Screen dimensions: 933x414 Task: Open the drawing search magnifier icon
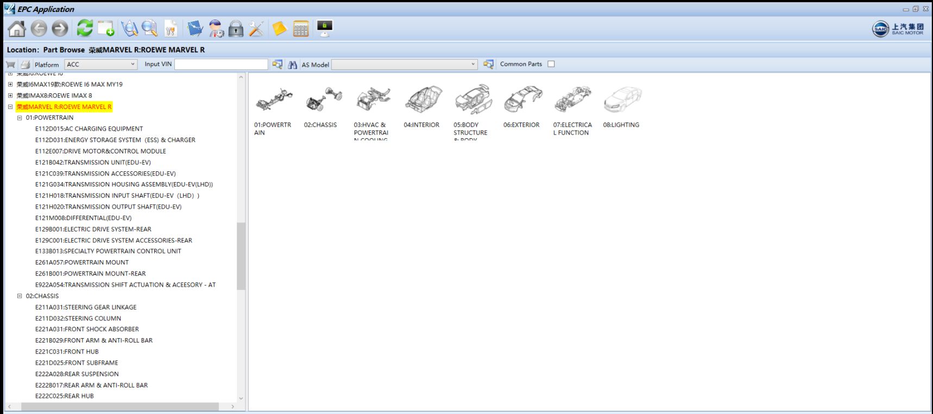pos(129,28)
